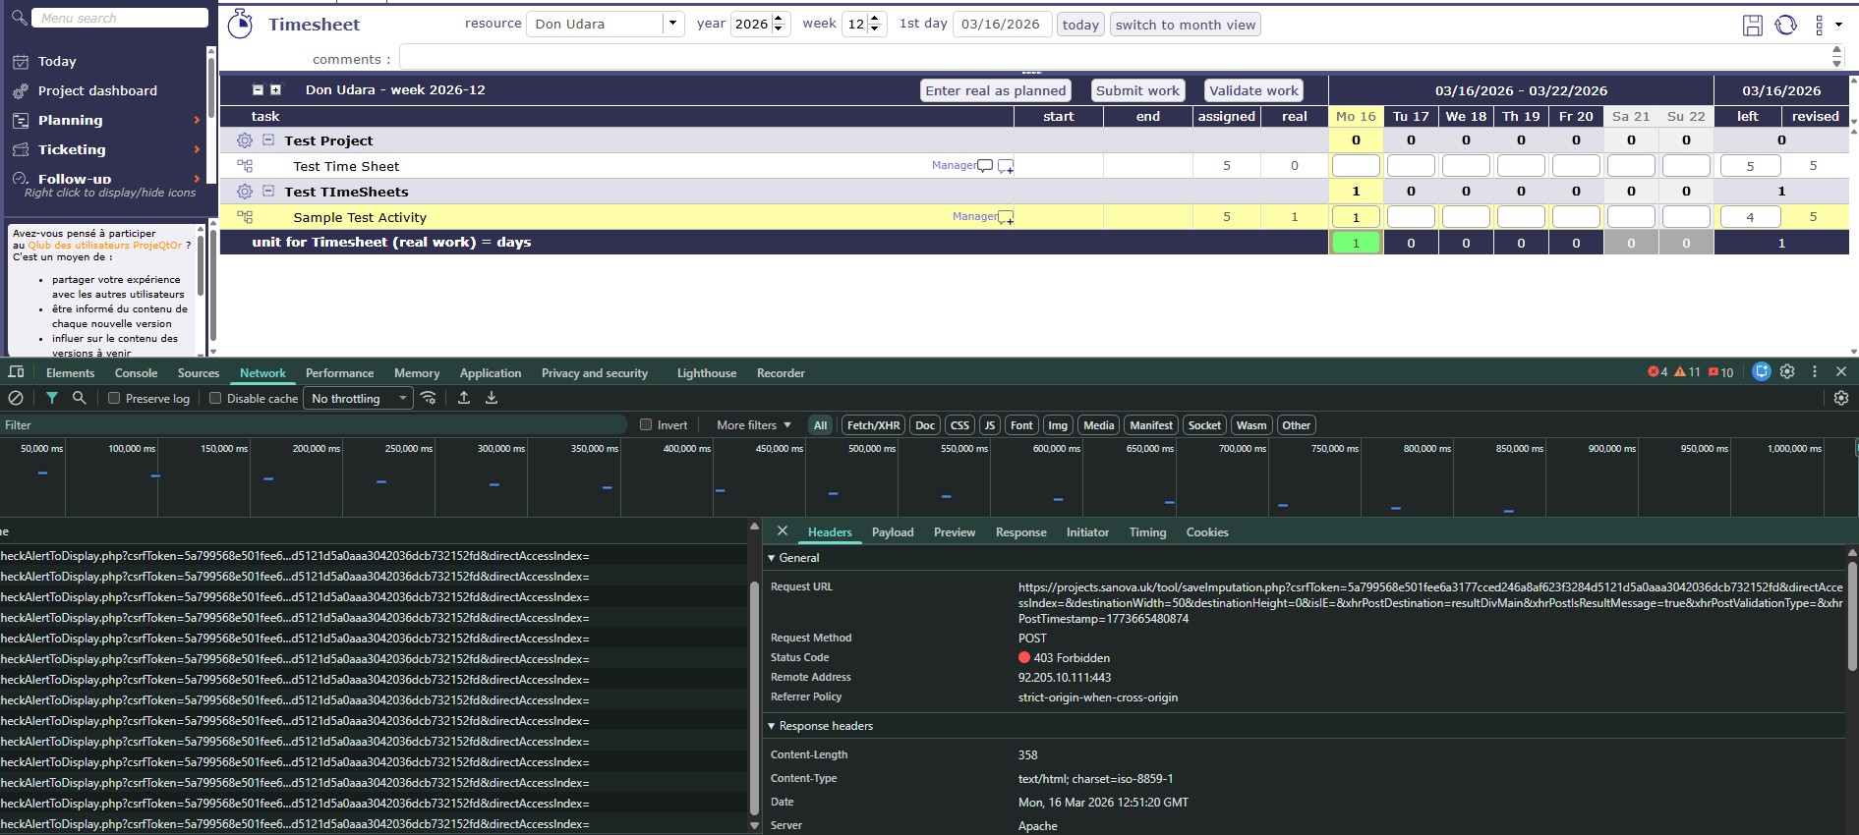Open network search magnifier in DevTools
1859x835 pixels.
[80, 398]
